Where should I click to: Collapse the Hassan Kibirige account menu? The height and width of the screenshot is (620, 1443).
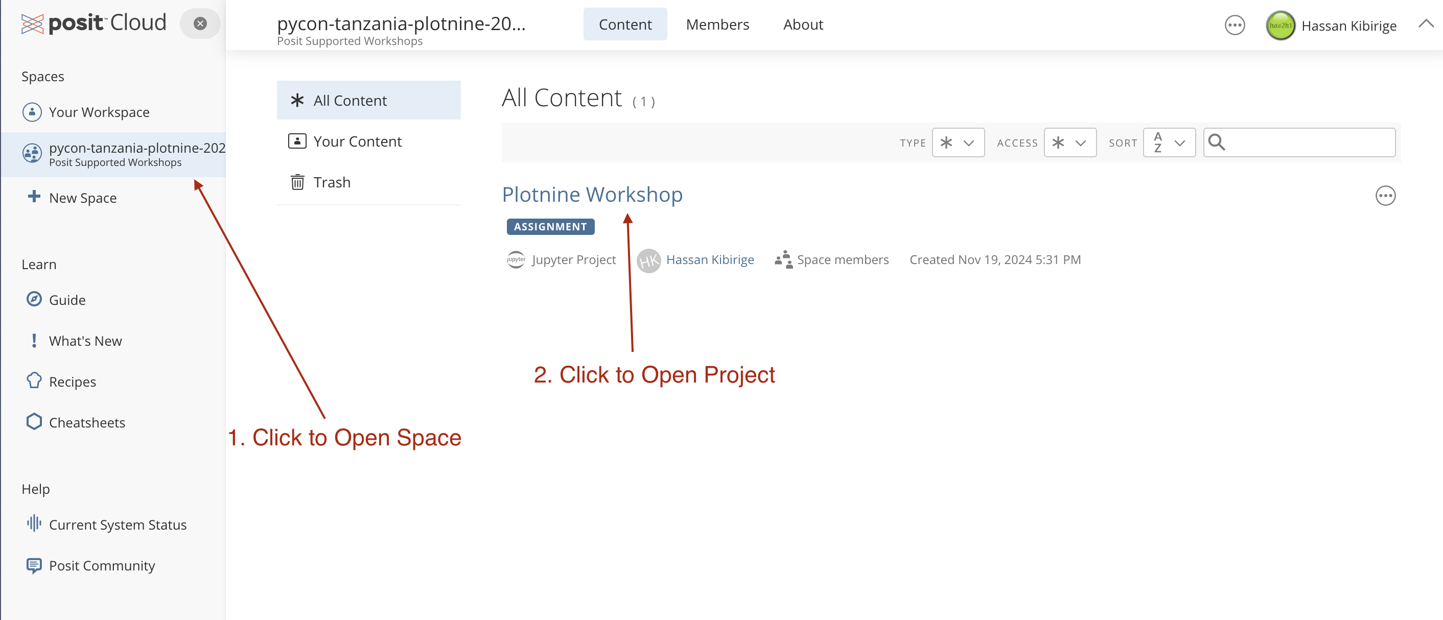[1425, 23]
